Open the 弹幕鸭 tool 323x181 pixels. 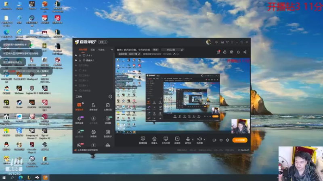[x=93, y=134]
